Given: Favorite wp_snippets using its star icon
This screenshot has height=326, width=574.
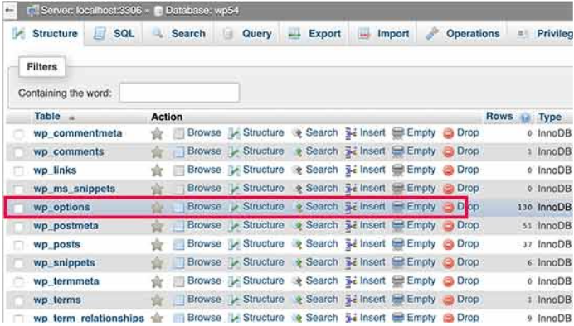Looking at the screenshot, I should click(x=157, y=263).
